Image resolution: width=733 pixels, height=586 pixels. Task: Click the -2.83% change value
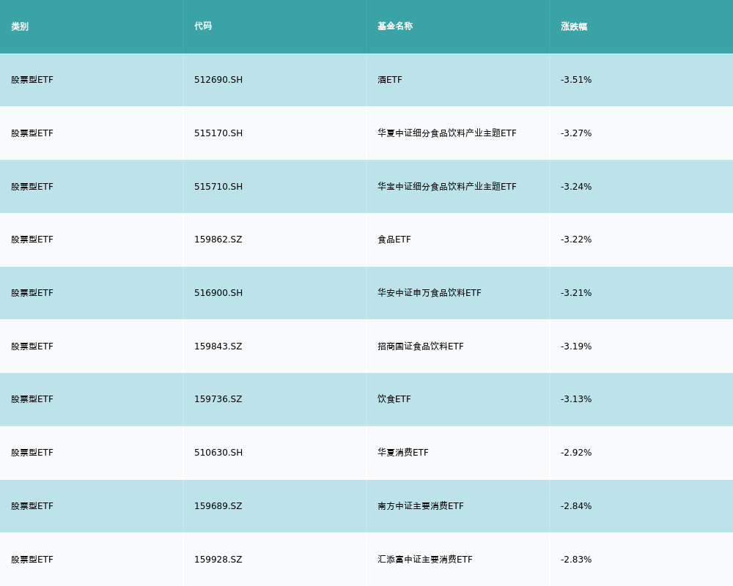(576, 560)
